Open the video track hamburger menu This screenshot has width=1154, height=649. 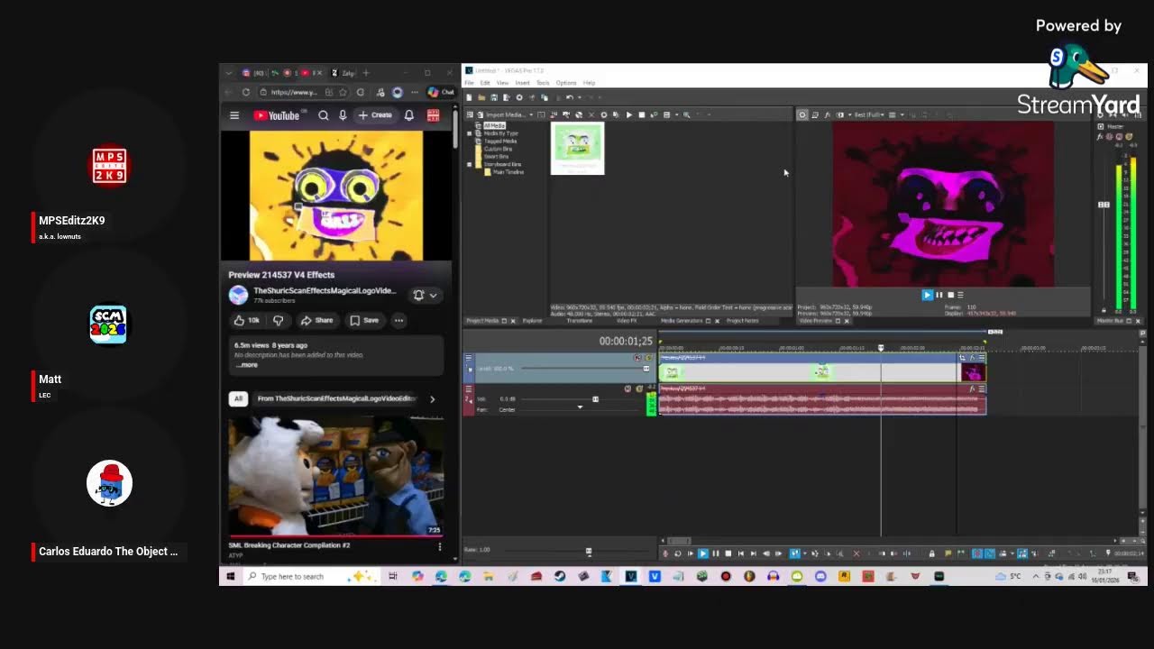[x=468, y=359]
